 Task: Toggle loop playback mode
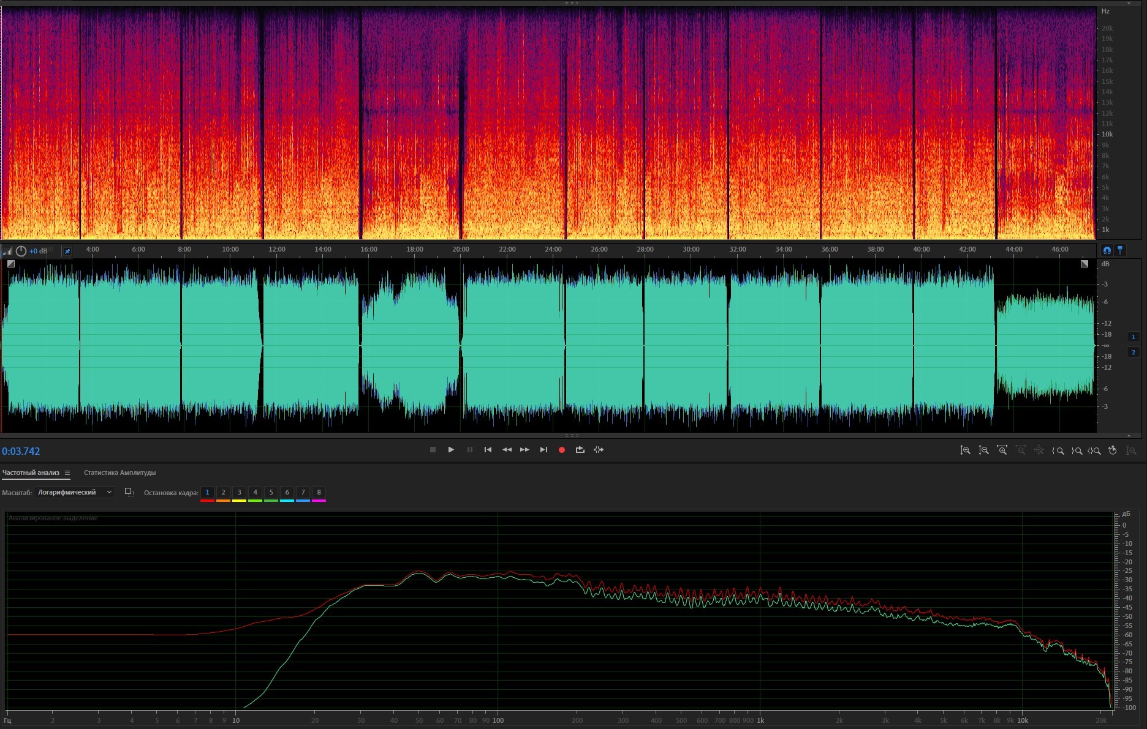pos(580,450)
